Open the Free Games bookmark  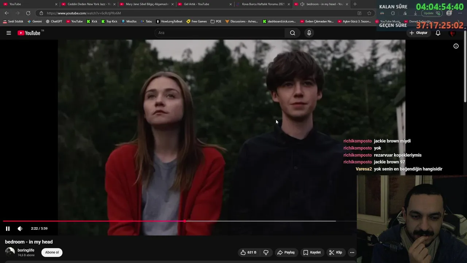pos(196,22)
